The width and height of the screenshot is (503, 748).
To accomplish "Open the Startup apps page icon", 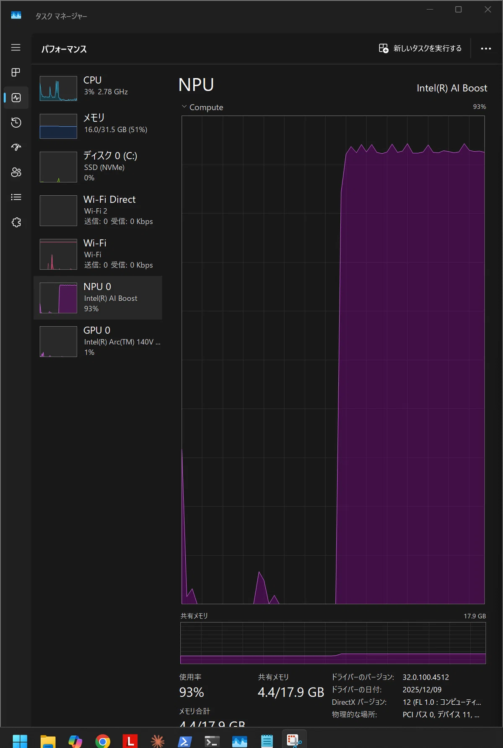I will (x=16, y=147).
